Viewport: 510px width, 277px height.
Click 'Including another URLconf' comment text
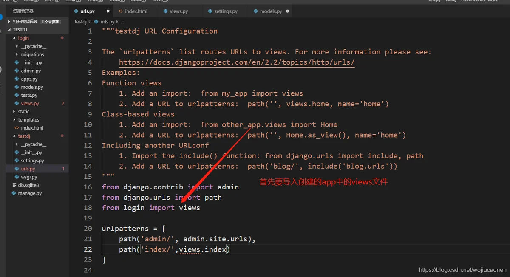coord(156,145)
